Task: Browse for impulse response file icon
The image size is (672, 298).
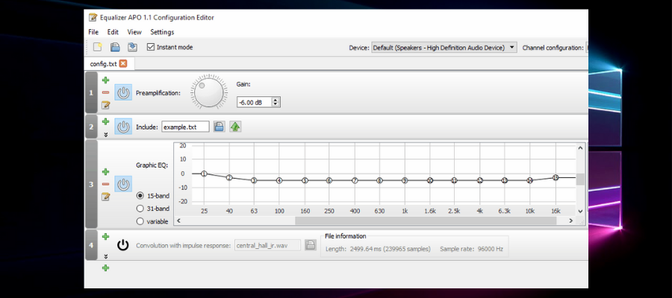Action: pos(311,245)
